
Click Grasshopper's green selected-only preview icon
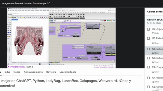(110, 21)
